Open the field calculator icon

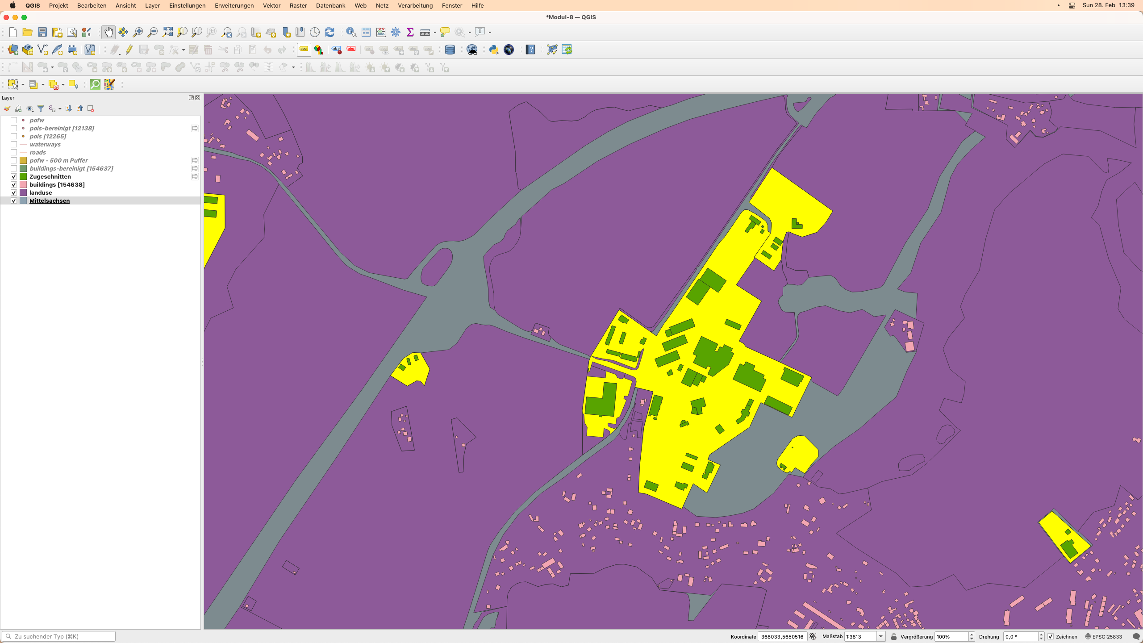pos(381,32)
